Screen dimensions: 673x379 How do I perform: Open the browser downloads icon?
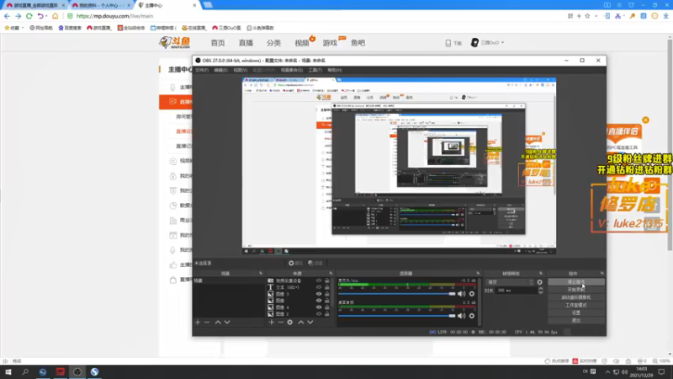pos(665,16)
